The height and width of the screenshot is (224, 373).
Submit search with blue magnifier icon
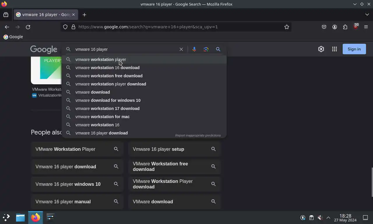tap(218, 49)
